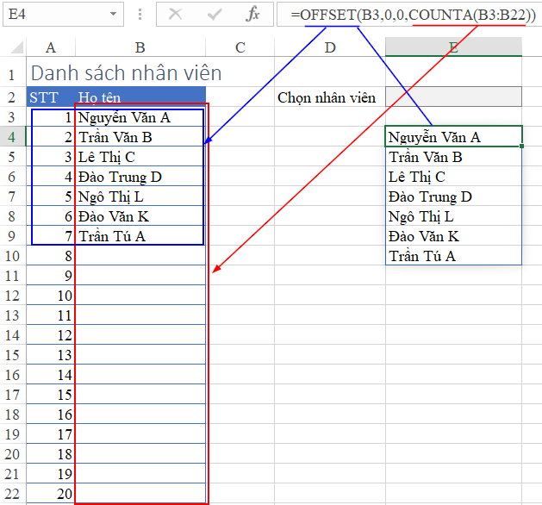Open the Insert Function fx button
Screen dimensions: 542x505
click(x=252, y=14)
